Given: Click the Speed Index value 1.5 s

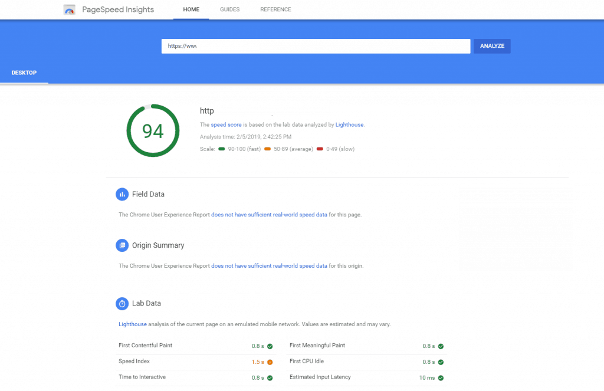Looking at the screenshot, I should click(258, 362).
